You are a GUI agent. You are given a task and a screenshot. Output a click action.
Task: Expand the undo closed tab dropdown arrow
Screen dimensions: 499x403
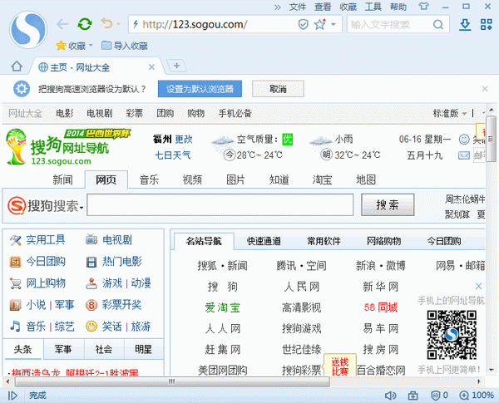point(119,24)
